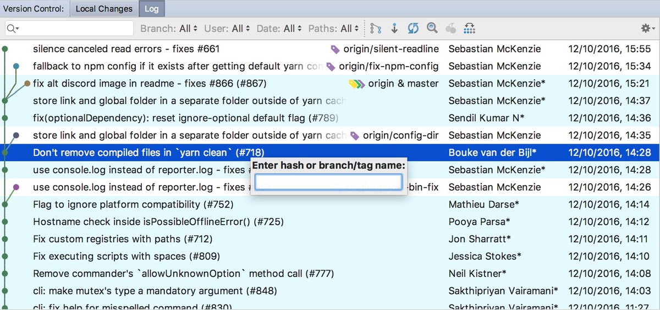Click date 12/10/2016, 15:55
Image resolution: width=660 pixels, height=310 pixels.
pos(610,49)
